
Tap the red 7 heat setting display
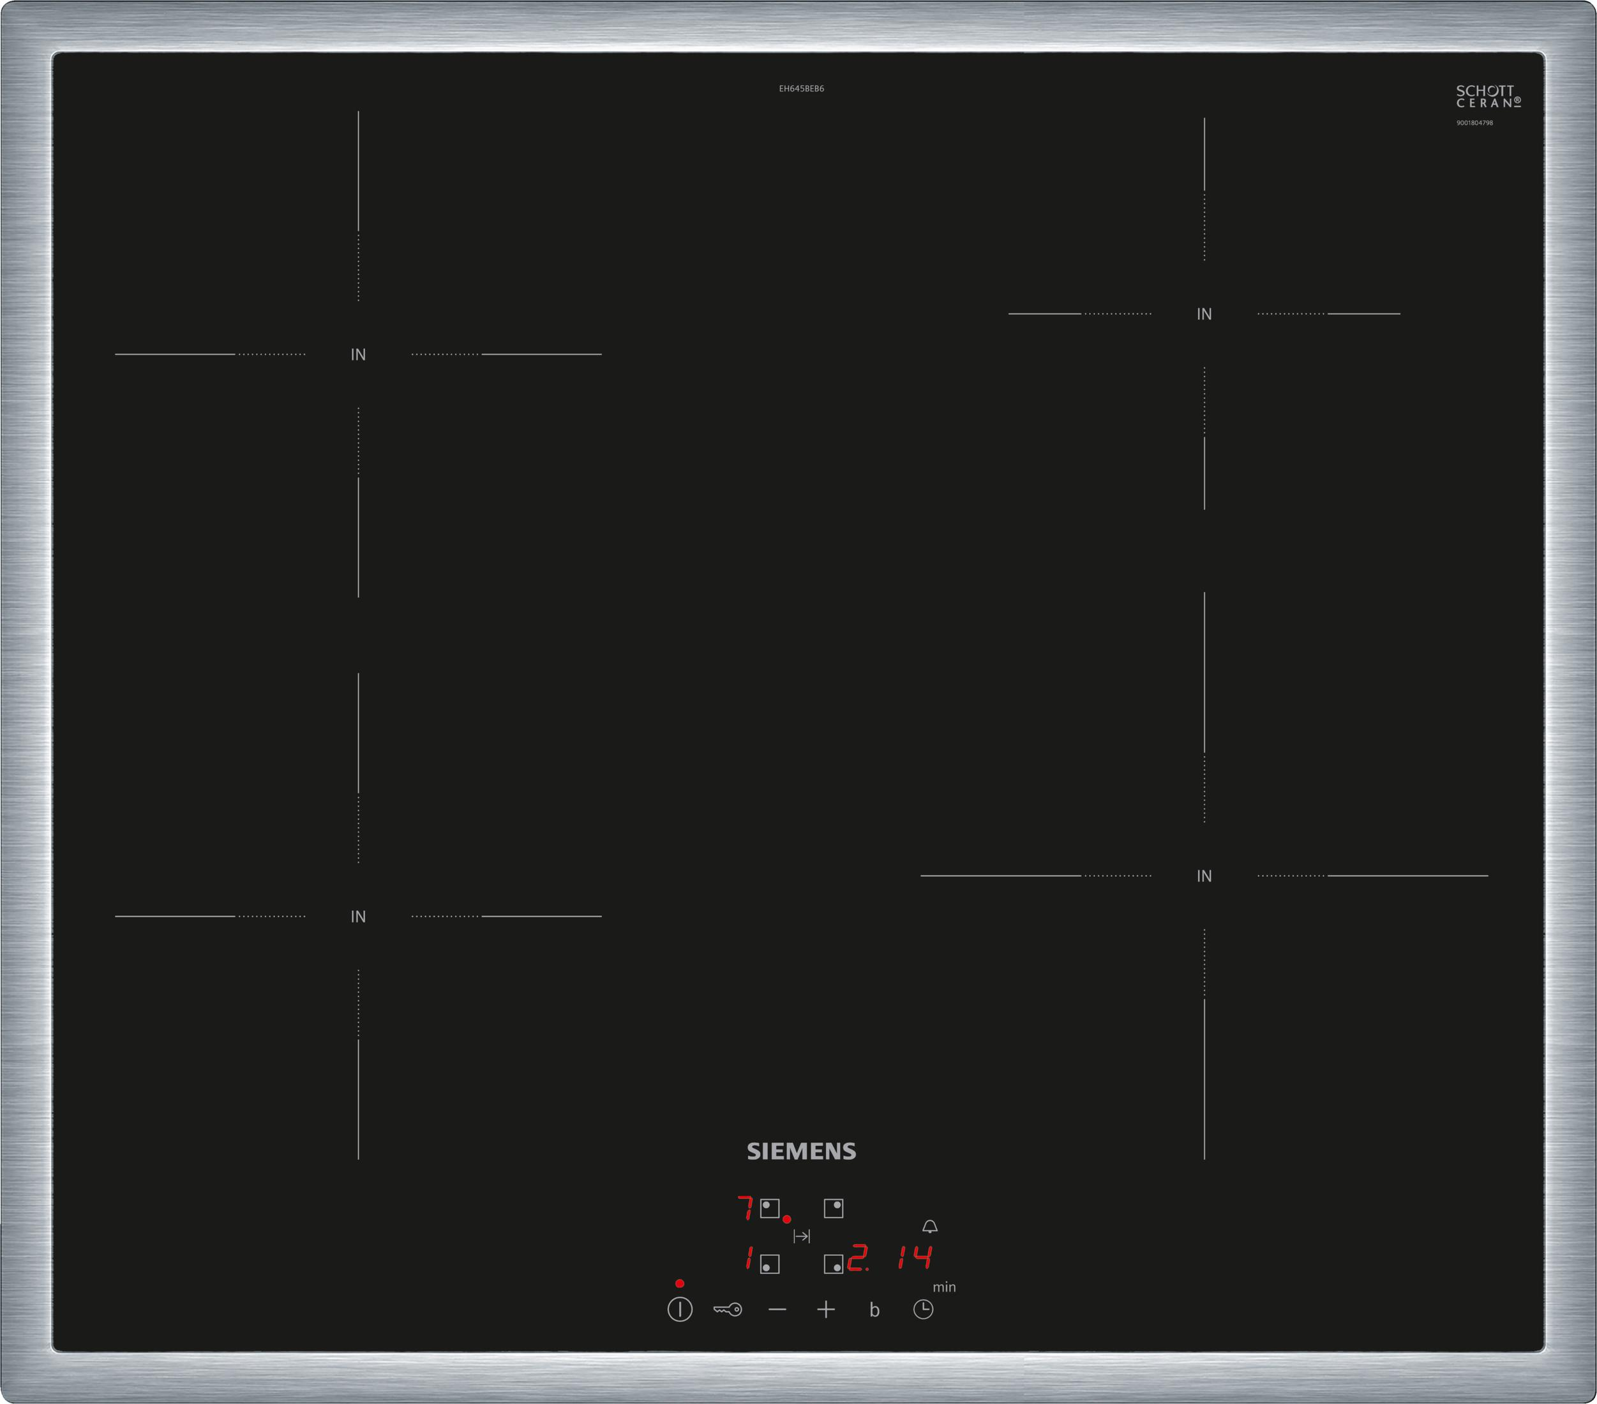pyautogui.click(x=746, y=1208)
